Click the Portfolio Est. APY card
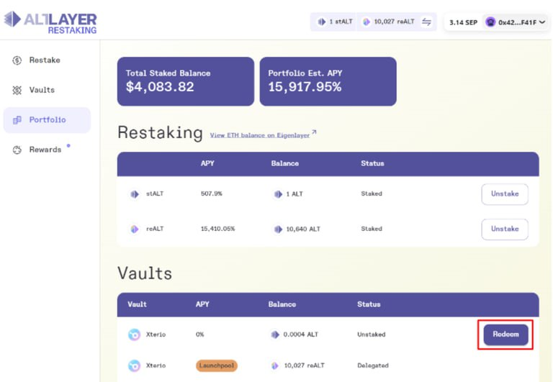 [x=328, y=81]
